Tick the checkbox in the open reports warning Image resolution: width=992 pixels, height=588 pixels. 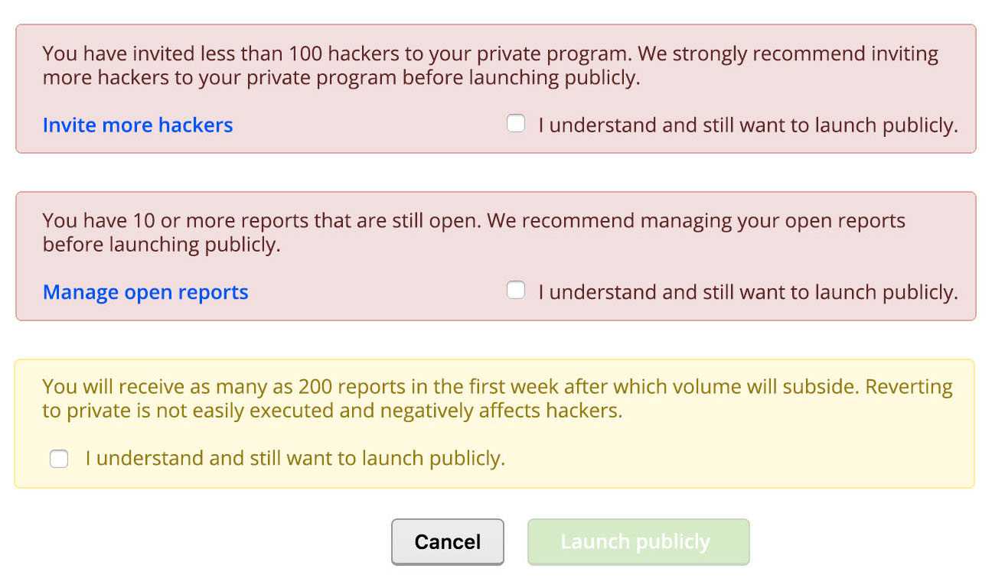pyautogui.click(x=516, y=291)
